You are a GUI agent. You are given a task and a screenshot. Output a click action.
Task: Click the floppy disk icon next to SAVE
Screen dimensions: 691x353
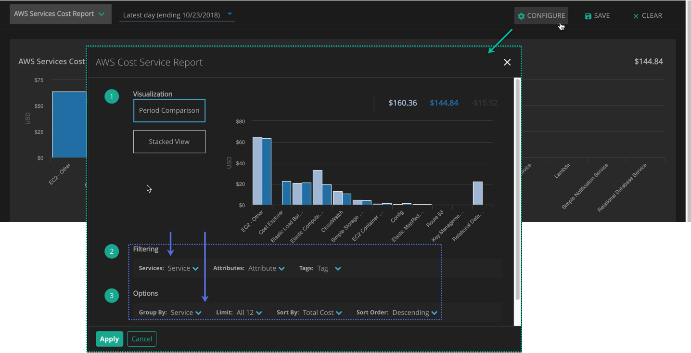[x=588, y=16]
